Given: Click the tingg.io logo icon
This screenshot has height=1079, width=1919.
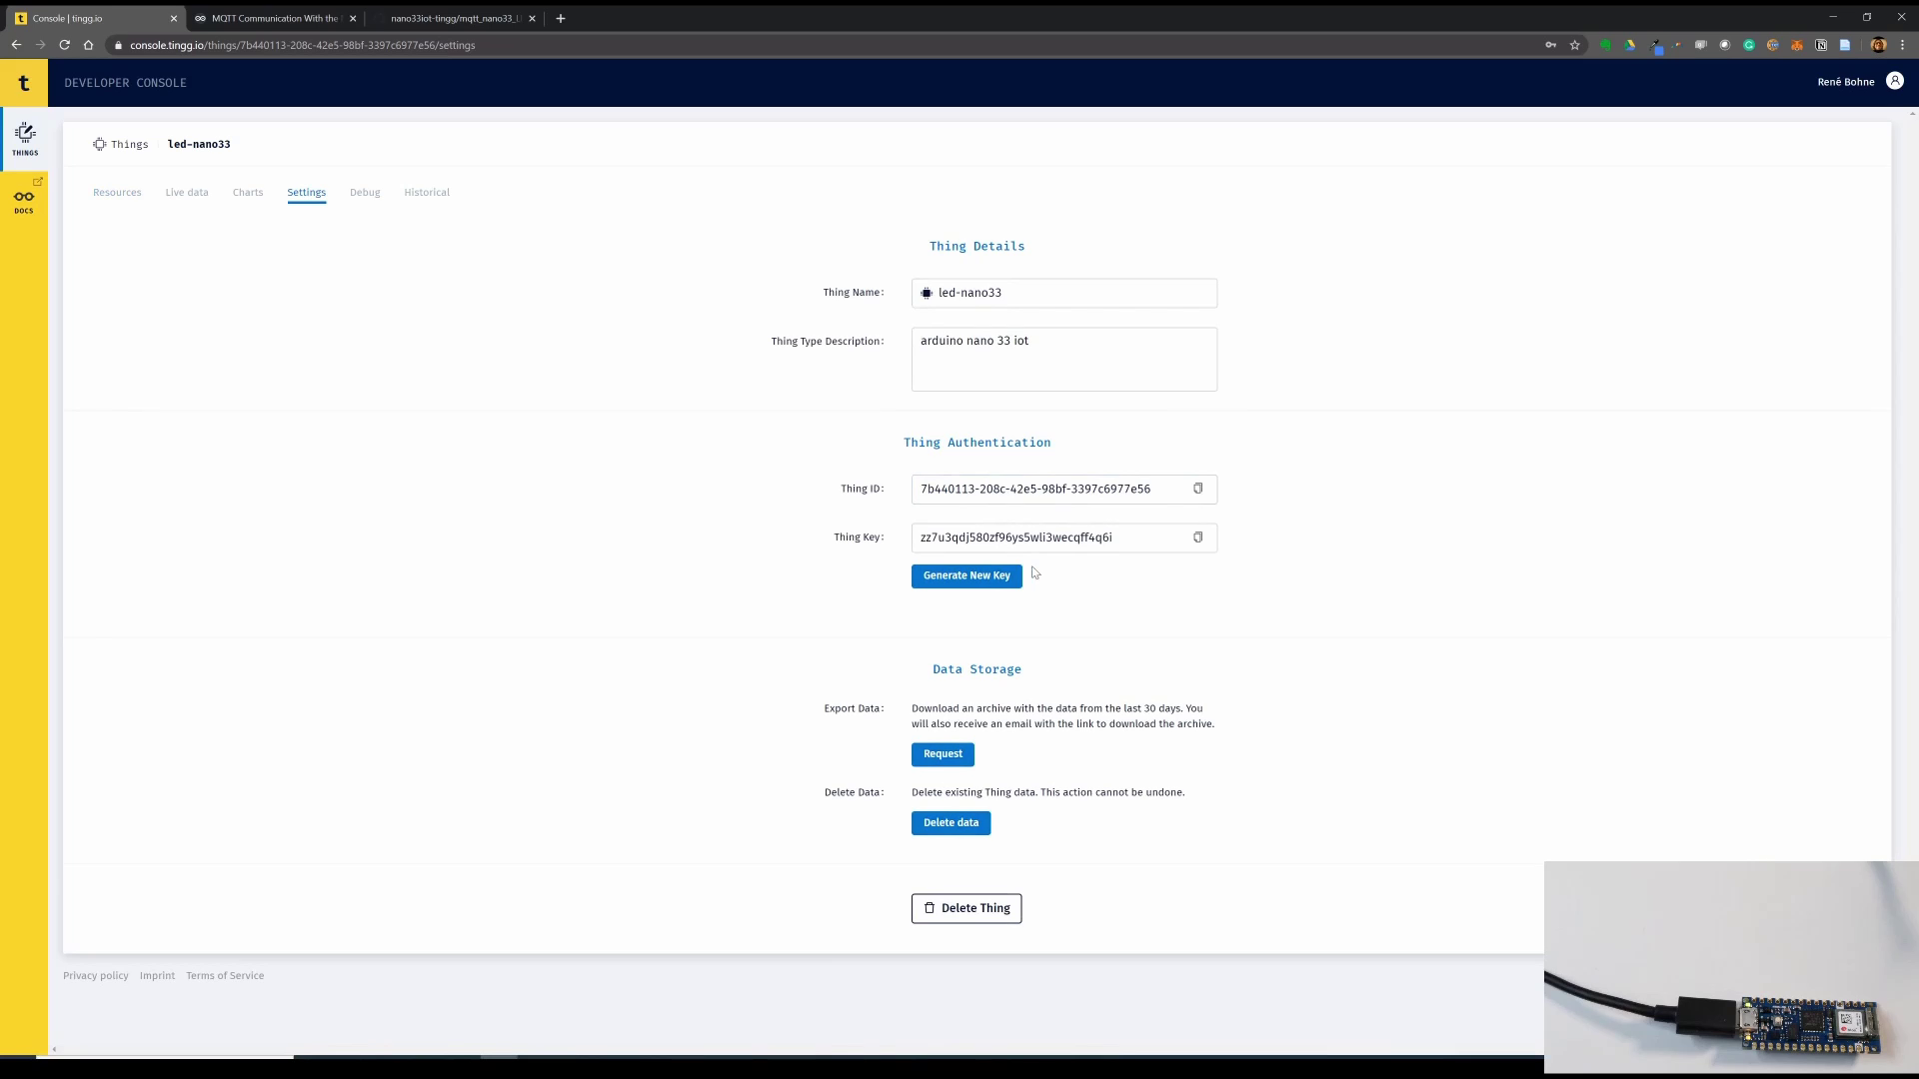Looking at the screenshot, I should point(24,83).
